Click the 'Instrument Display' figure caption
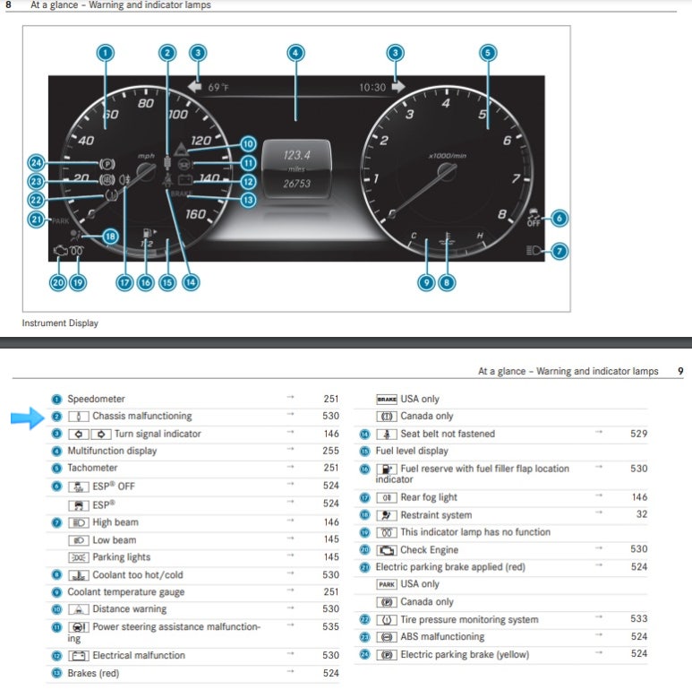Viewport: 692px width, 698px height. pos(60,323)
